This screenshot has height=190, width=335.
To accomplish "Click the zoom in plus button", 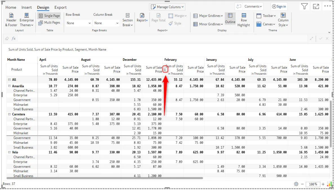I will 323,184.
